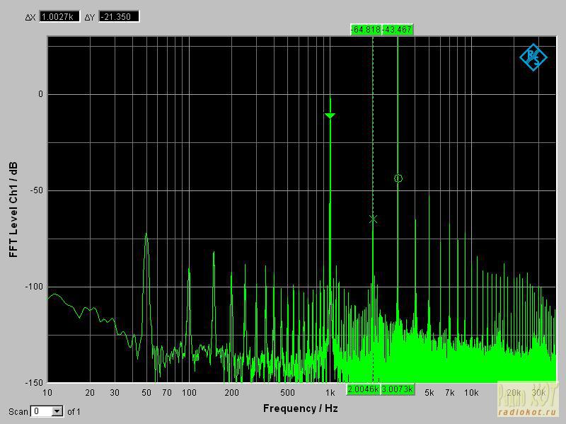
Task: Click the Scan label text
Action: (x=18, y=412)
